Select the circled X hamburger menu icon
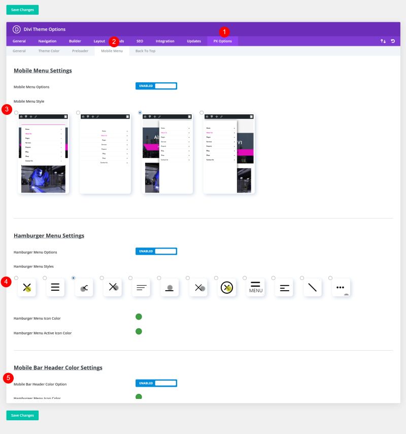This screenshot has height=434, width=406. [227, 287]
